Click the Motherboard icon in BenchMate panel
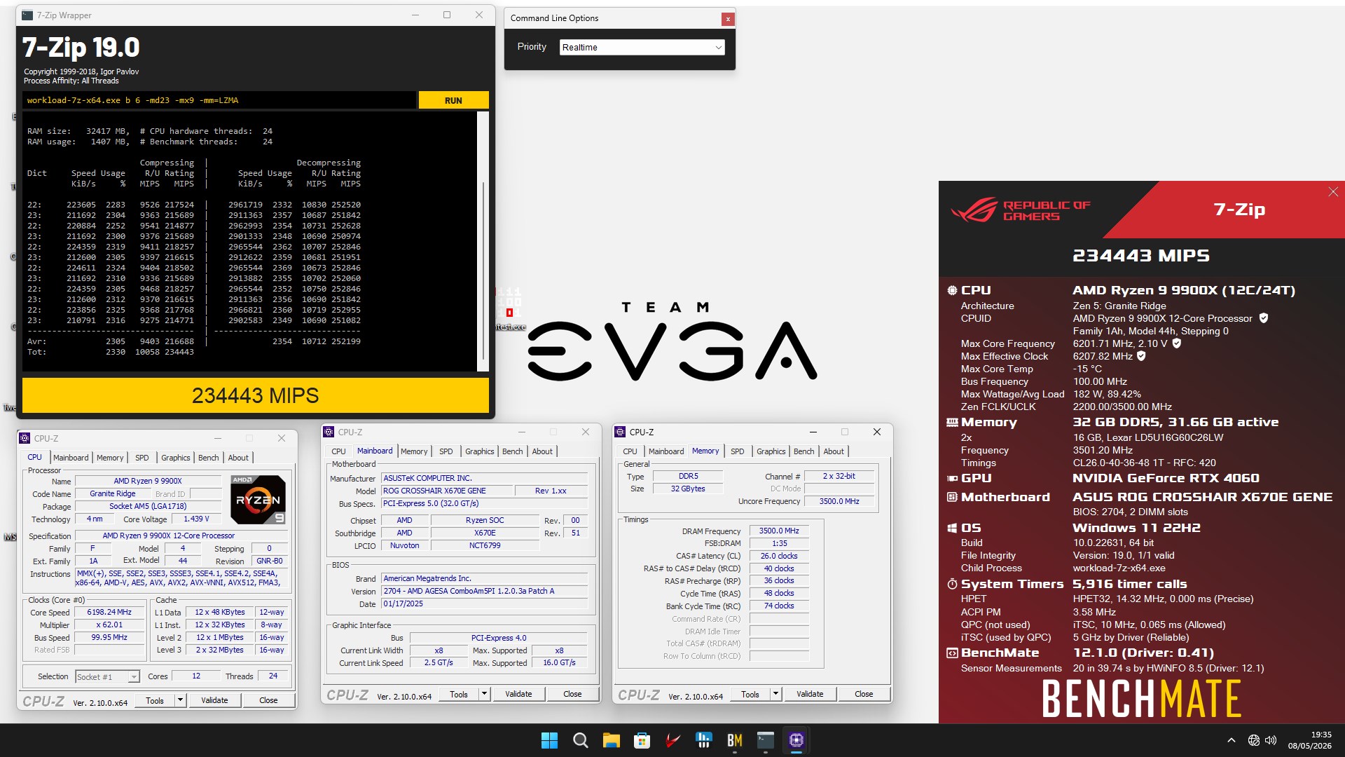Viewport: 1345px width, 757px height. pos(952,497)
